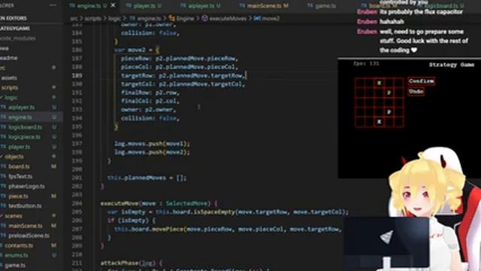
Task: Collapse the objects folder
Action: (14, 157)
